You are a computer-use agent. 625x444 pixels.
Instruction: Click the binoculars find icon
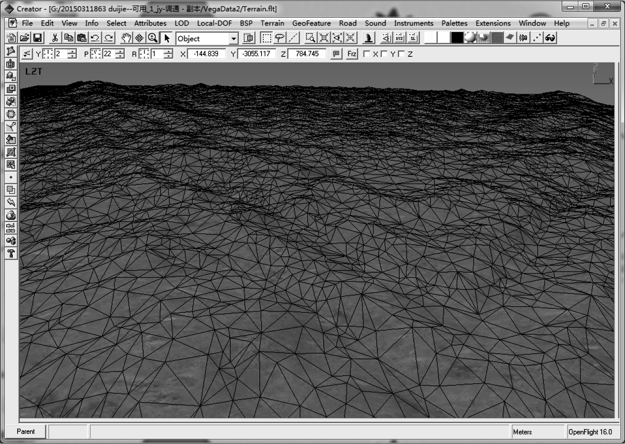coord(550,38)
